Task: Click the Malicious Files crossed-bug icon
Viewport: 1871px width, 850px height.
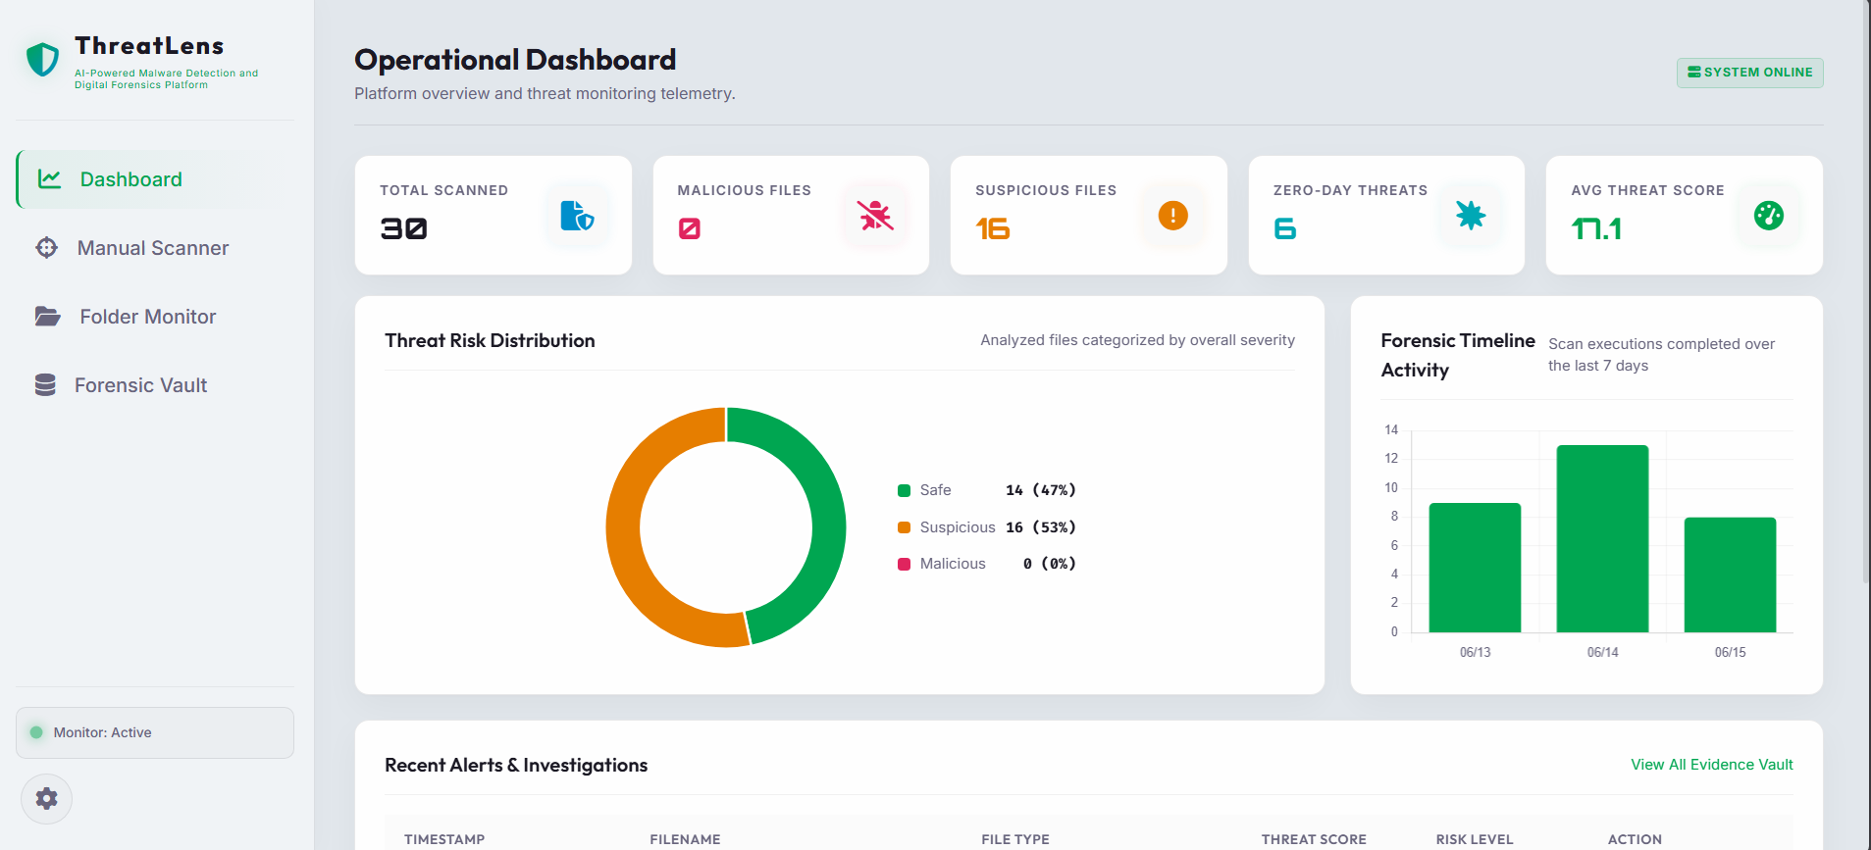Action: pos(875,215)
